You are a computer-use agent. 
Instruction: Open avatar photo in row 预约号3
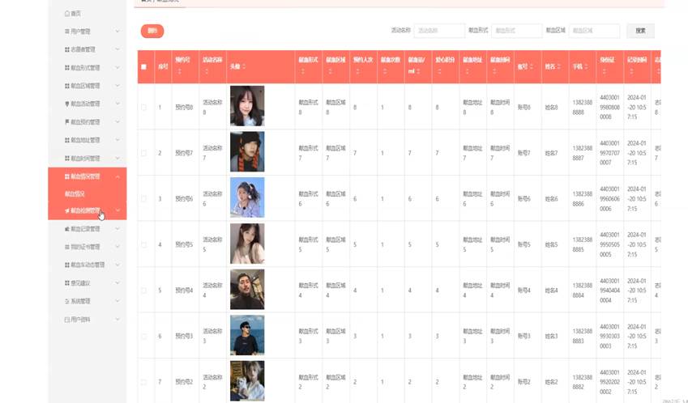pyautogui.click(x=247, y=335)
